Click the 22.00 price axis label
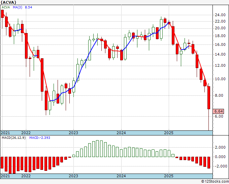229x184 pixels. (x=220, y=21)
